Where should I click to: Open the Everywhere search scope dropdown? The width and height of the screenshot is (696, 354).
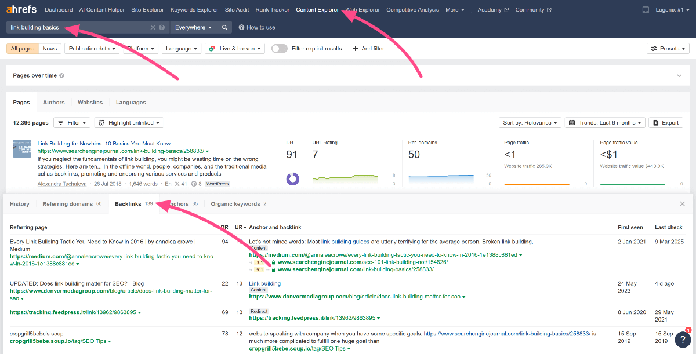point(194,27)
